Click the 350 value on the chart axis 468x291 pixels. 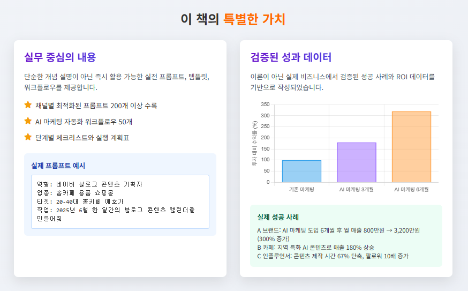(x=265, y=105)
